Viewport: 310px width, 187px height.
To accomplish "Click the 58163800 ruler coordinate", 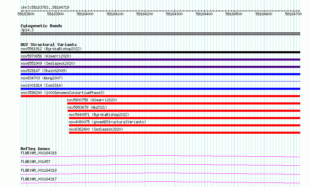I will [x=26, y=14].
